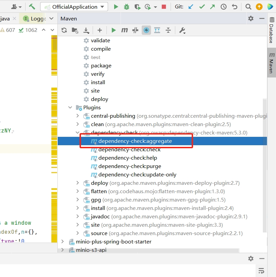Select the compile lifecycle phase
276x277 pixels.
101,49
